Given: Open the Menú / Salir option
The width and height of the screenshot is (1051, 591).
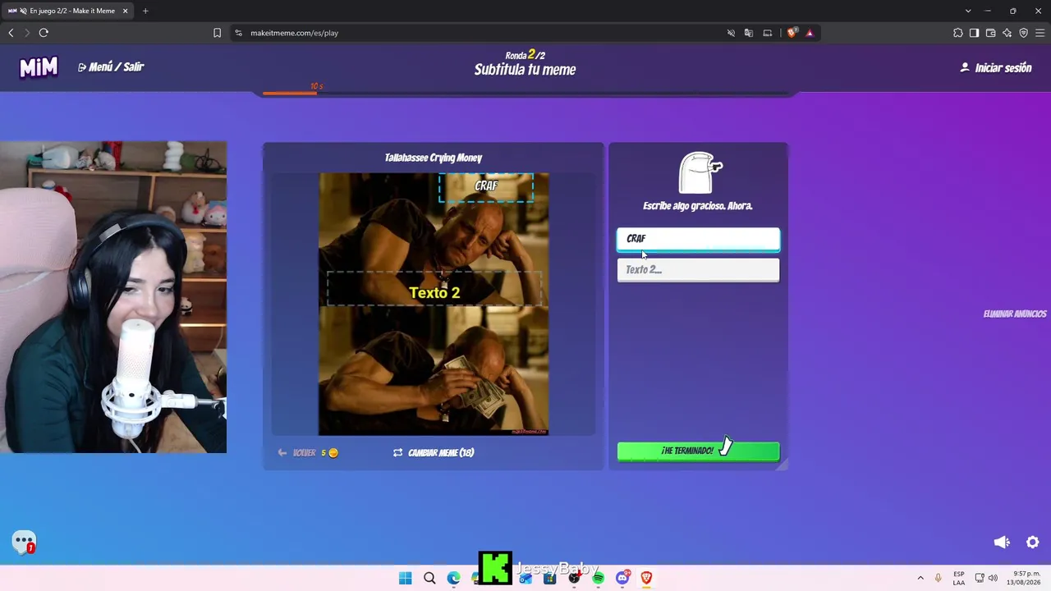Looking at the screenshot, I should point(111,67).
